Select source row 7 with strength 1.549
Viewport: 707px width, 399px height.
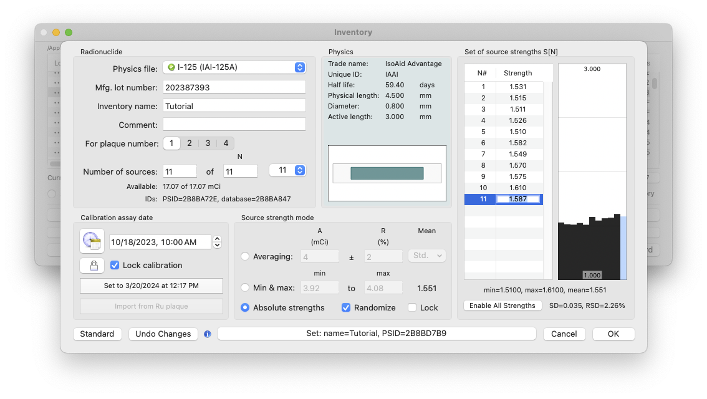[504, 154]
